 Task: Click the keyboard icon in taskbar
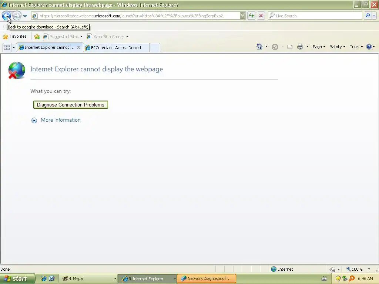(324, 279)
